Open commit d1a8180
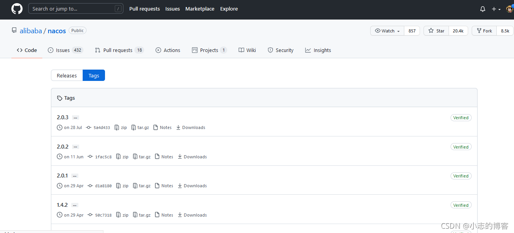This screenshot has width=514, height=233. [100, 186]
